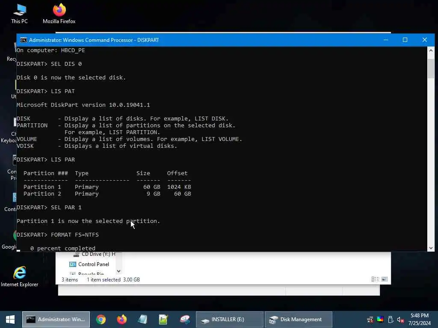Click the 'LIS PAT' command text
438x328 pixels.
[63, 91]
